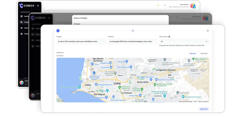Viewport: 245px width, 117px height.
Task: Click the Destino address field
Action: click(x=133, y=42)
